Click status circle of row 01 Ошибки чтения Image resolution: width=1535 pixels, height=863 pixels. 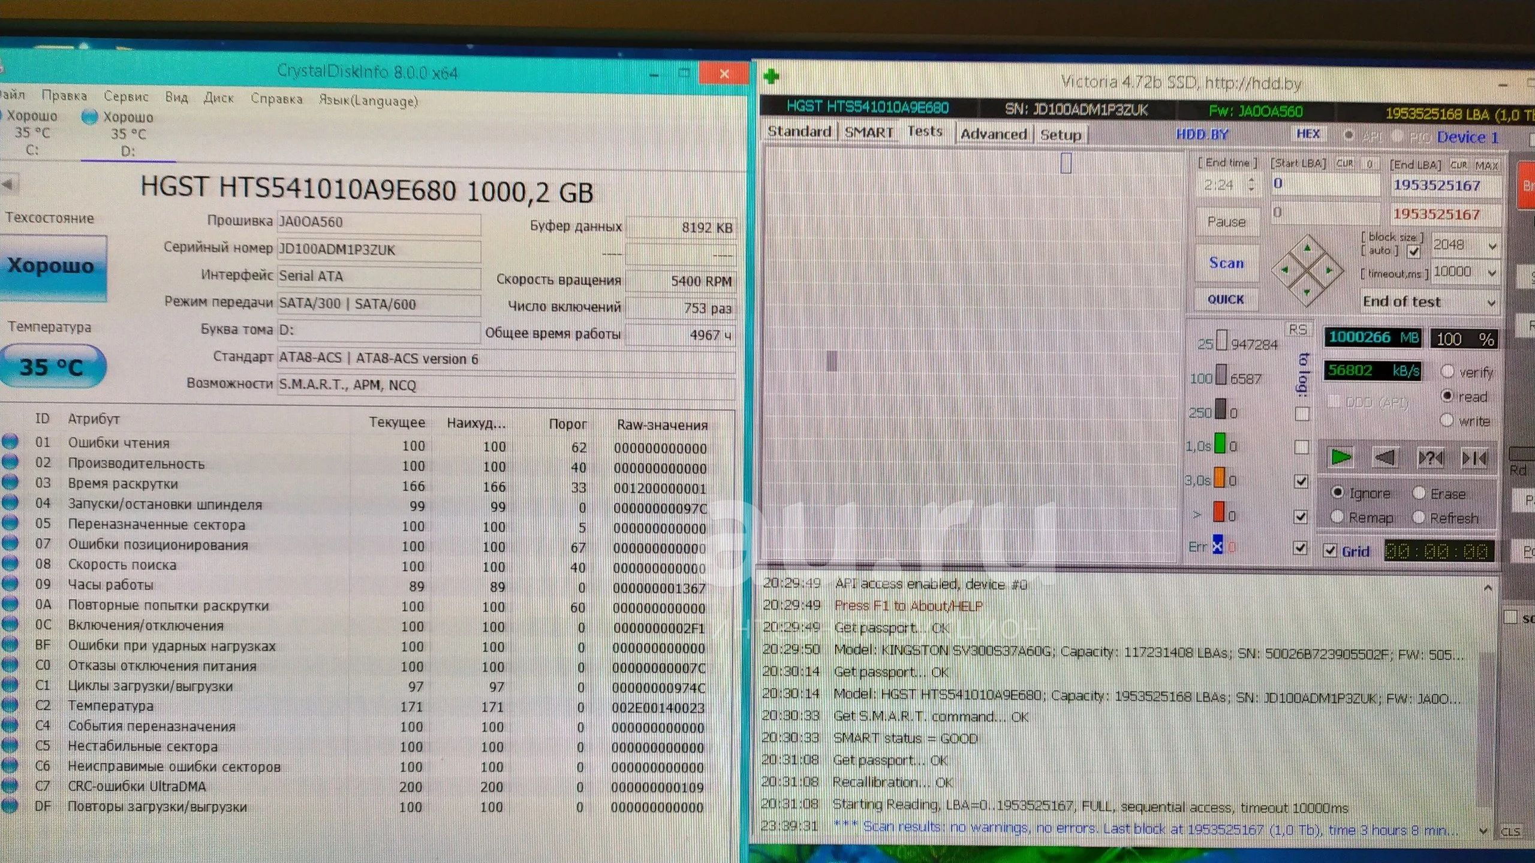[x=10, y=442]
